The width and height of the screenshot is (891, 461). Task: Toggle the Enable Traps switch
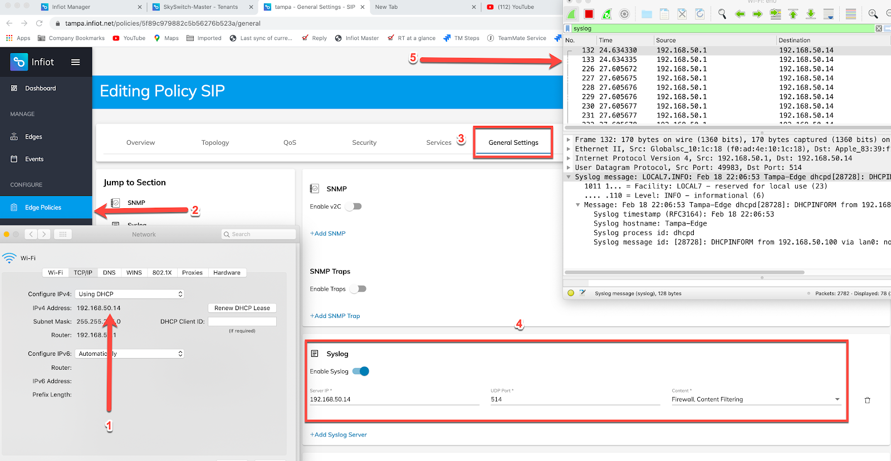click(358, 289)
